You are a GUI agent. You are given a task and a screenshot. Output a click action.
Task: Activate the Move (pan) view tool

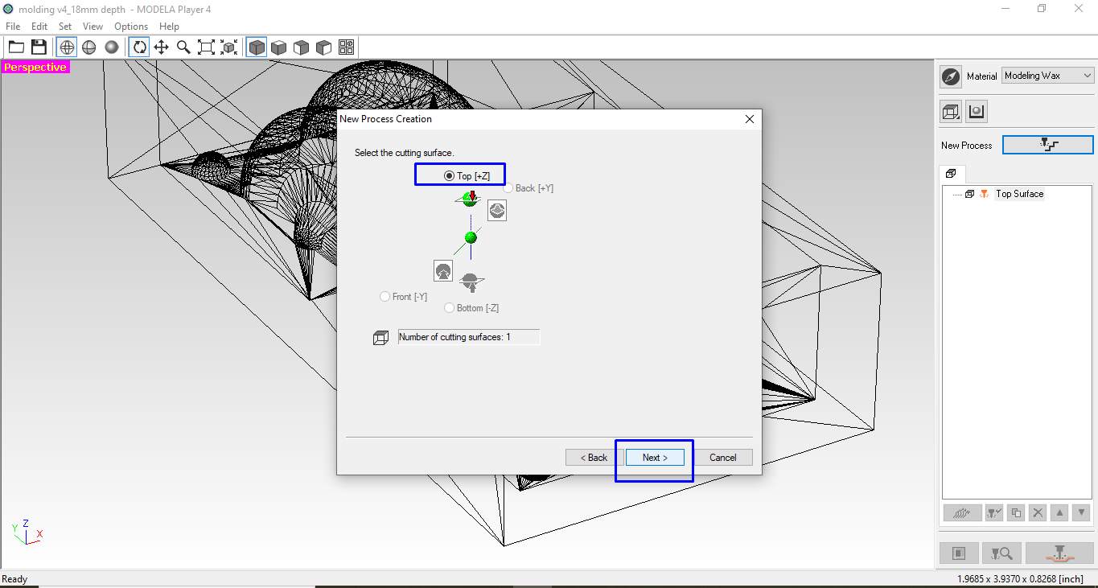(x=162, y=47)
